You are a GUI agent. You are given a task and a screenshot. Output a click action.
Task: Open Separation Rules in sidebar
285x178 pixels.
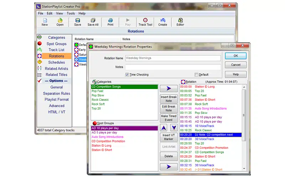[x=57, y=94]
